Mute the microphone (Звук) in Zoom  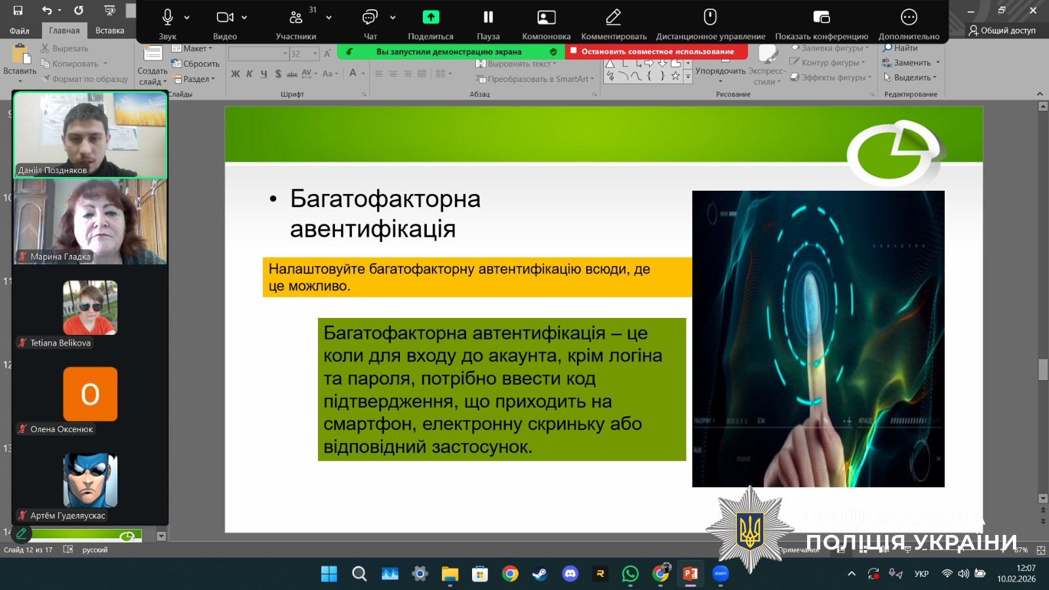pos(168,18)
